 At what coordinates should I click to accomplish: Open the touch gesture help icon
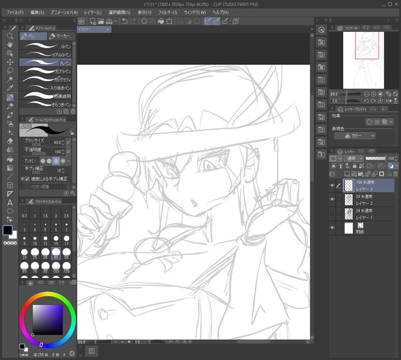click(x=235, y=21)
